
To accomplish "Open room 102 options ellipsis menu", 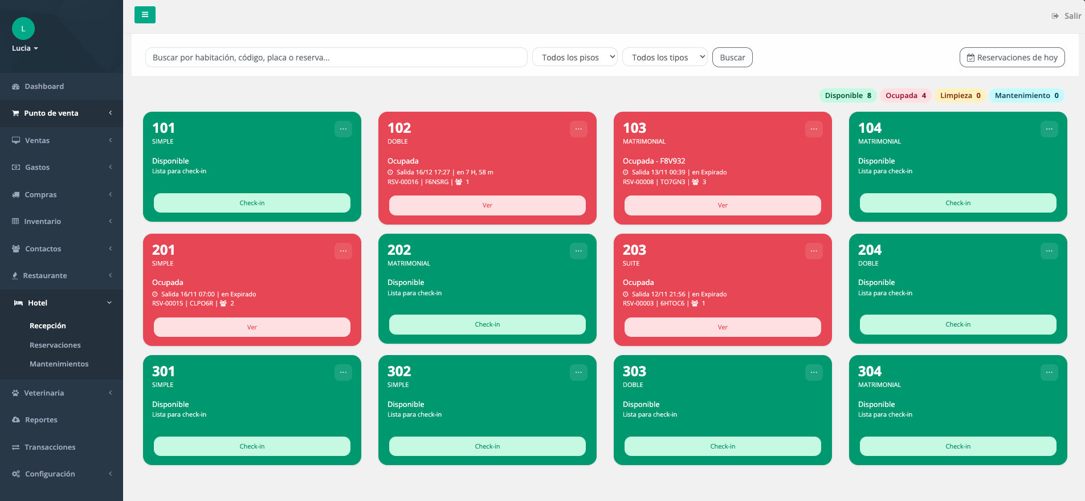I will point(578,129).
